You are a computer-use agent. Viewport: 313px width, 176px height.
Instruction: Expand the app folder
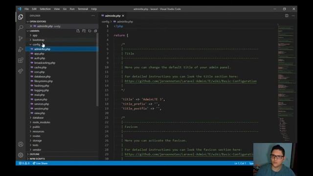click(x=35, y=35)
